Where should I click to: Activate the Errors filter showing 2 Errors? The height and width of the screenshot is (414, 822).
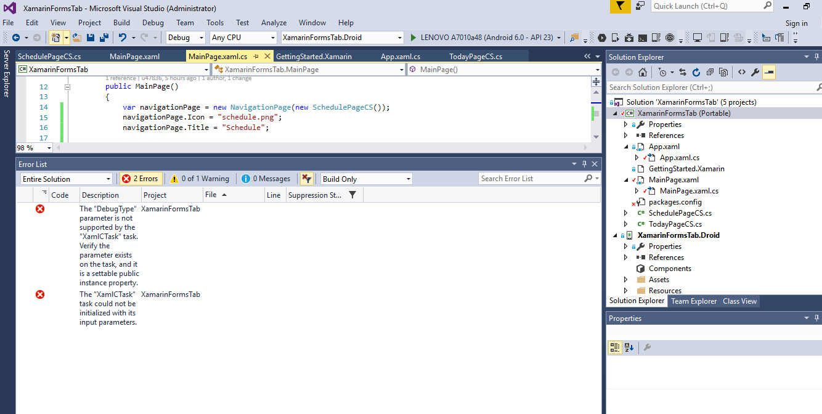pyautogui.click(x=140, y=179)
